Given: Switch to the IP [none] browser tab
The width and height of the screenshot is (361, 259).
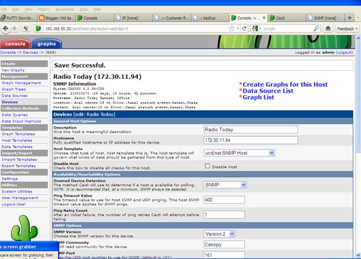Looking at the screenshot, I should tap(133, 18).
